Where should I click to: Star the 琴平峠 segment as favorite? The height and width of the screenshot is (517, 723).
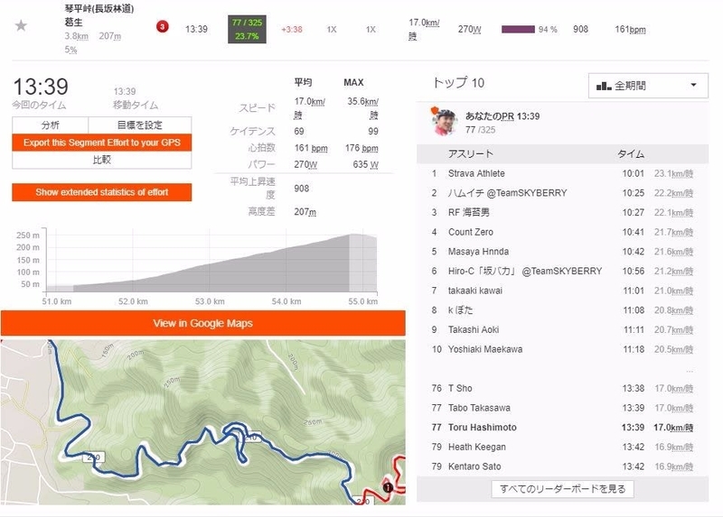click(21, 25)
